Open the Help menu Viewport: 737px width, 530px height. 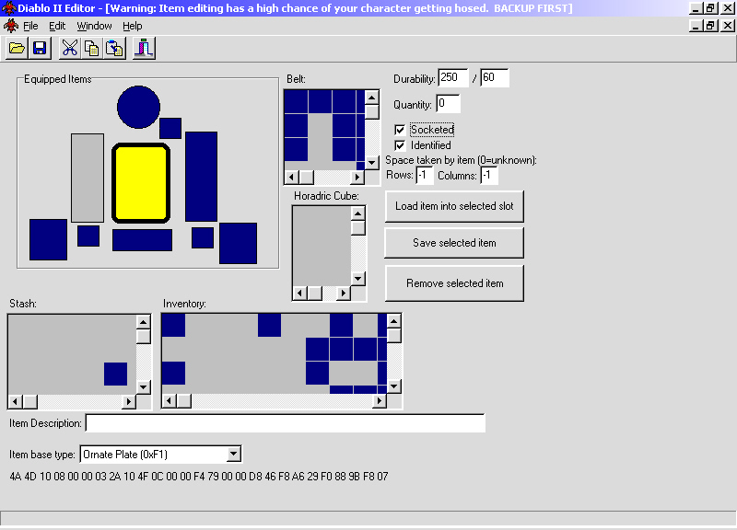(x=133, y=26)
